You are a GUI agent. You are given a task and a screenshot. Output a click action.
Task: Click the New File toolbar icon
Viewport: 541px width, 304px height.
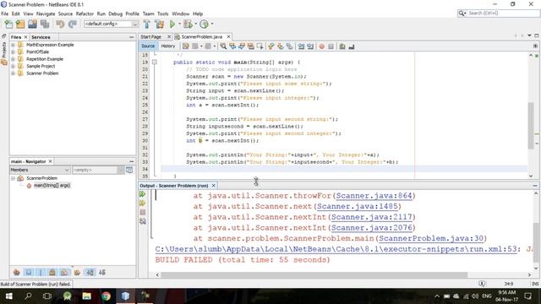(x=8, y=24)
